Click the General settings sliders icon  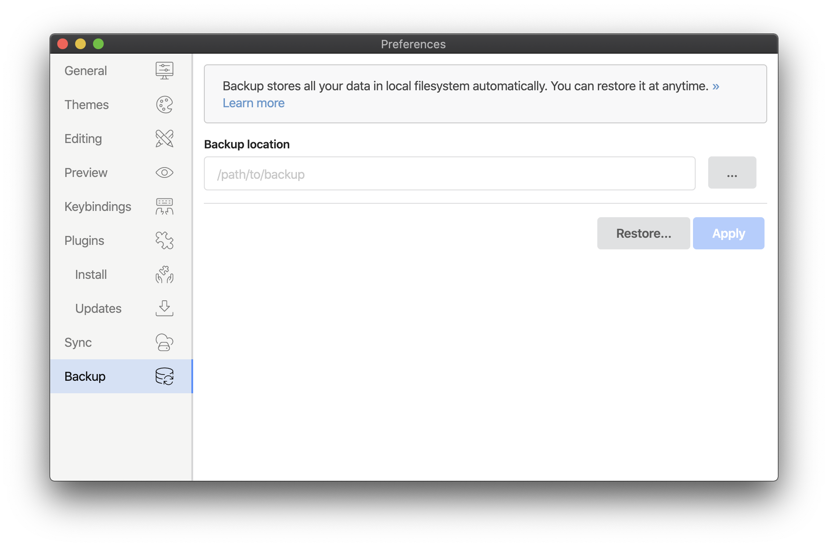tap(164, 71)
